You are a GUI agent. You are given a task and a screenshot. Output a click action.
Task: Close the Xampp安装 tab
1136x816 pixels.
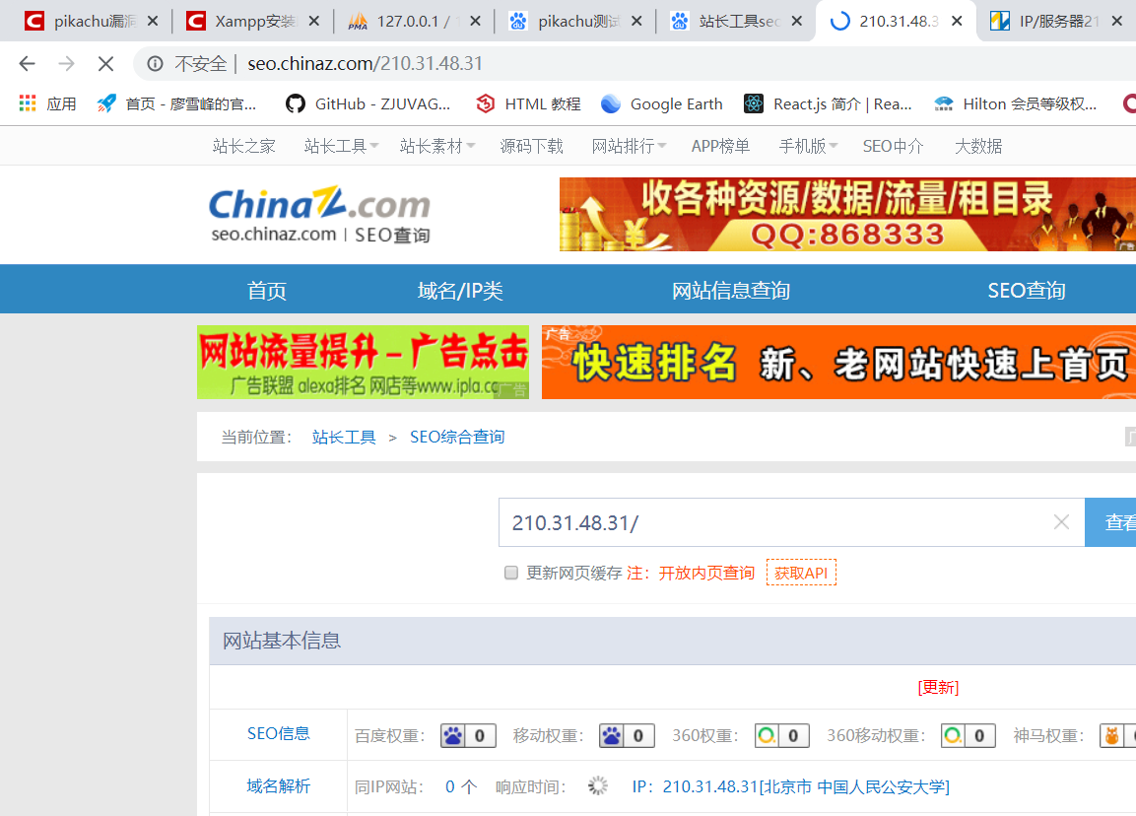313,22
